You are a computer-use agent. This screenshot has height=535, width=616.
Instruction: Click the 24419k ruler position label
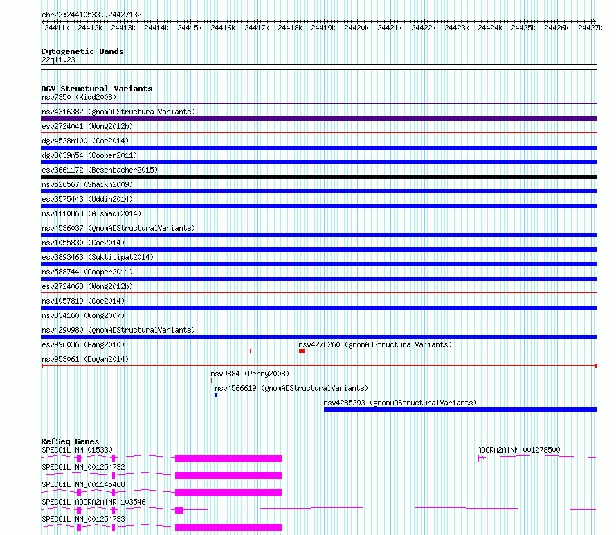tap(323, 28)
